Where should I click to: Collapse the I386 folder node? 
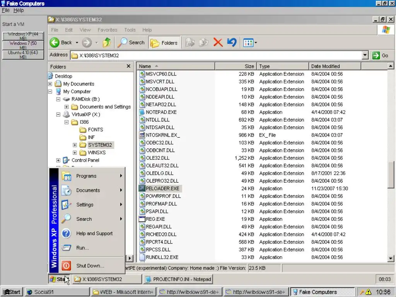coord(67,122)
